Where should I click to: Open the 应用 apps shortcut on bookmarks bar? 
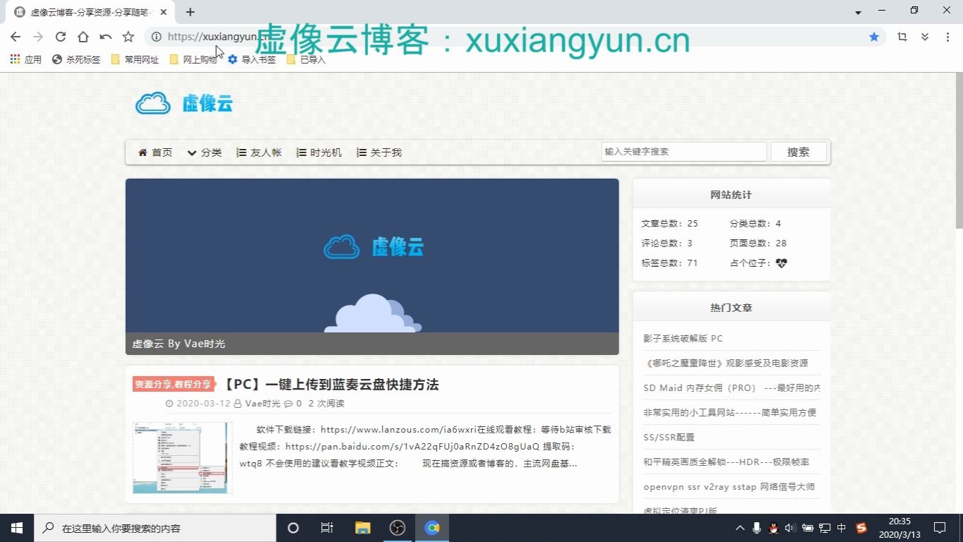[24, 59]
